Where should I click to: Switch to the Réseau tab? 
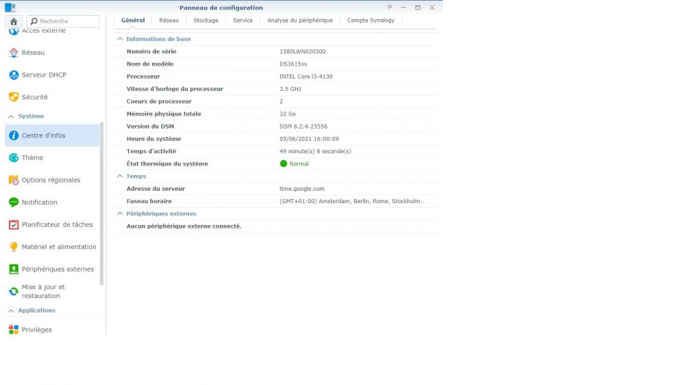tap(169, 21)
